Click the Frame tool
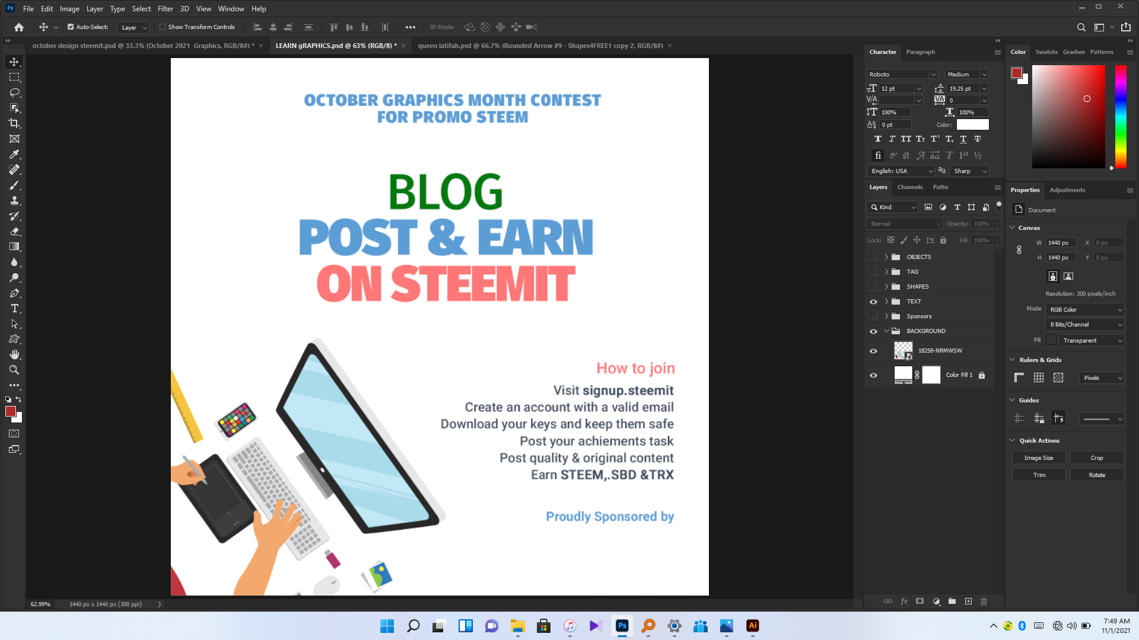The image size is (1139, 640). (14, 139)
